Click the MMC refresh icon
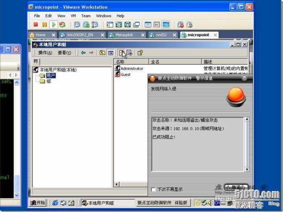Screen dimensions: 283x212 122,53
